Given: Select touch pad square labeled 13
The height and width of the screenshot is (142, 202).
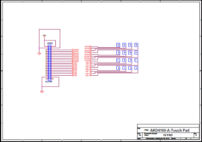Looking at the screenshot, I should click(x=124, y=45).
